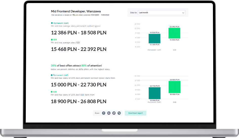Click the '22 730 PLN' chart label
This screenshot has height=138, width=239.
(x=154, y=86)
